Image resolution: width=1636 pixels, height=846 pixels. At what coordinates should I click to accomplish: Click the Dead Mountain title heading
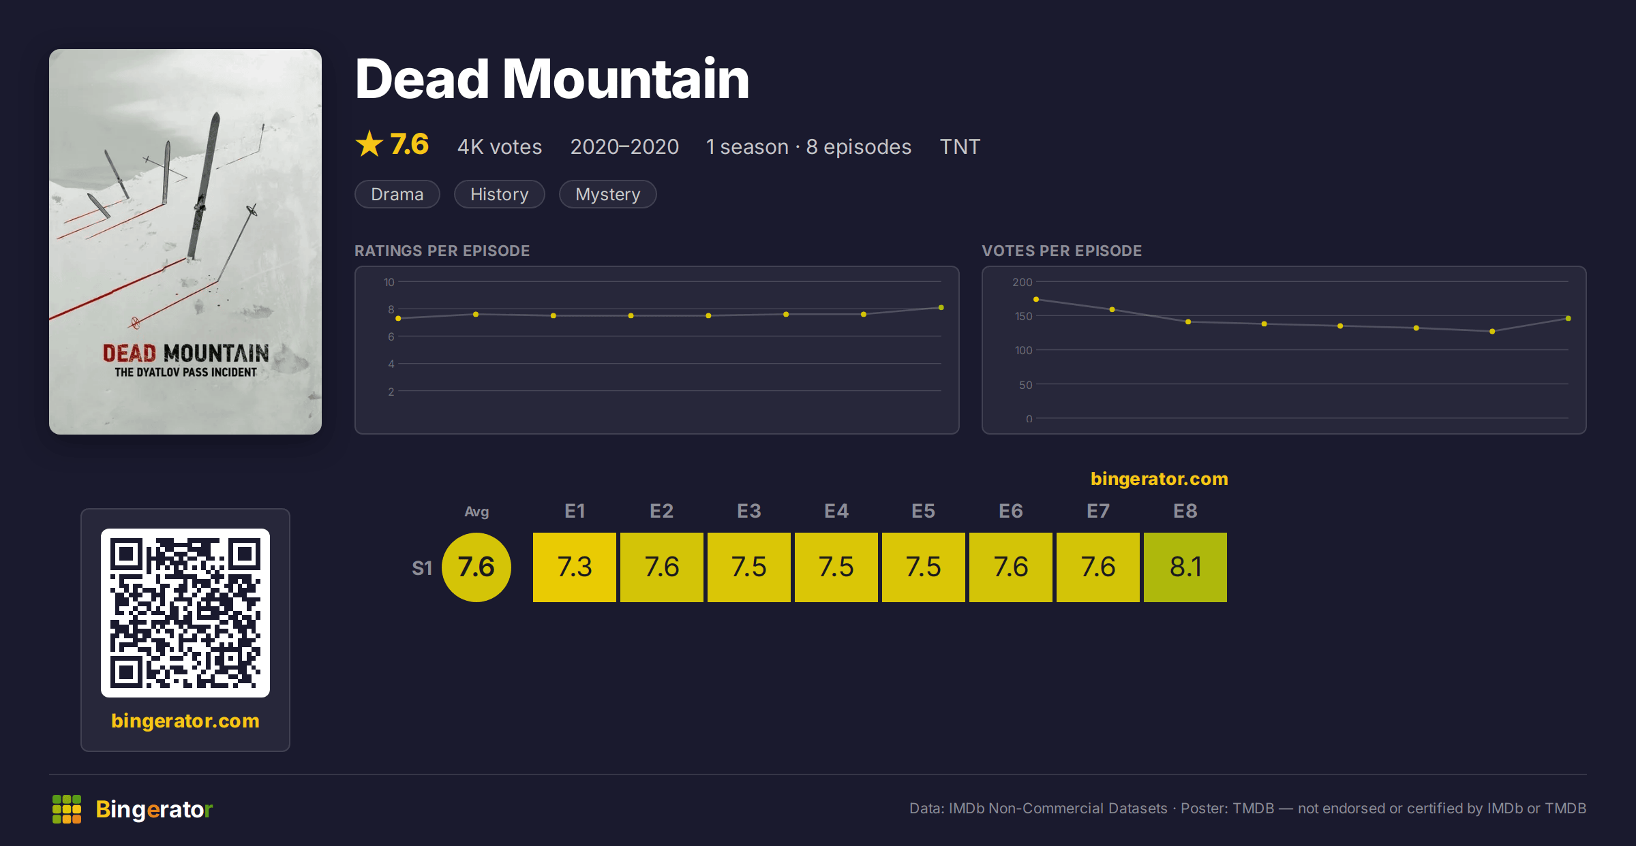click(552, 79)
